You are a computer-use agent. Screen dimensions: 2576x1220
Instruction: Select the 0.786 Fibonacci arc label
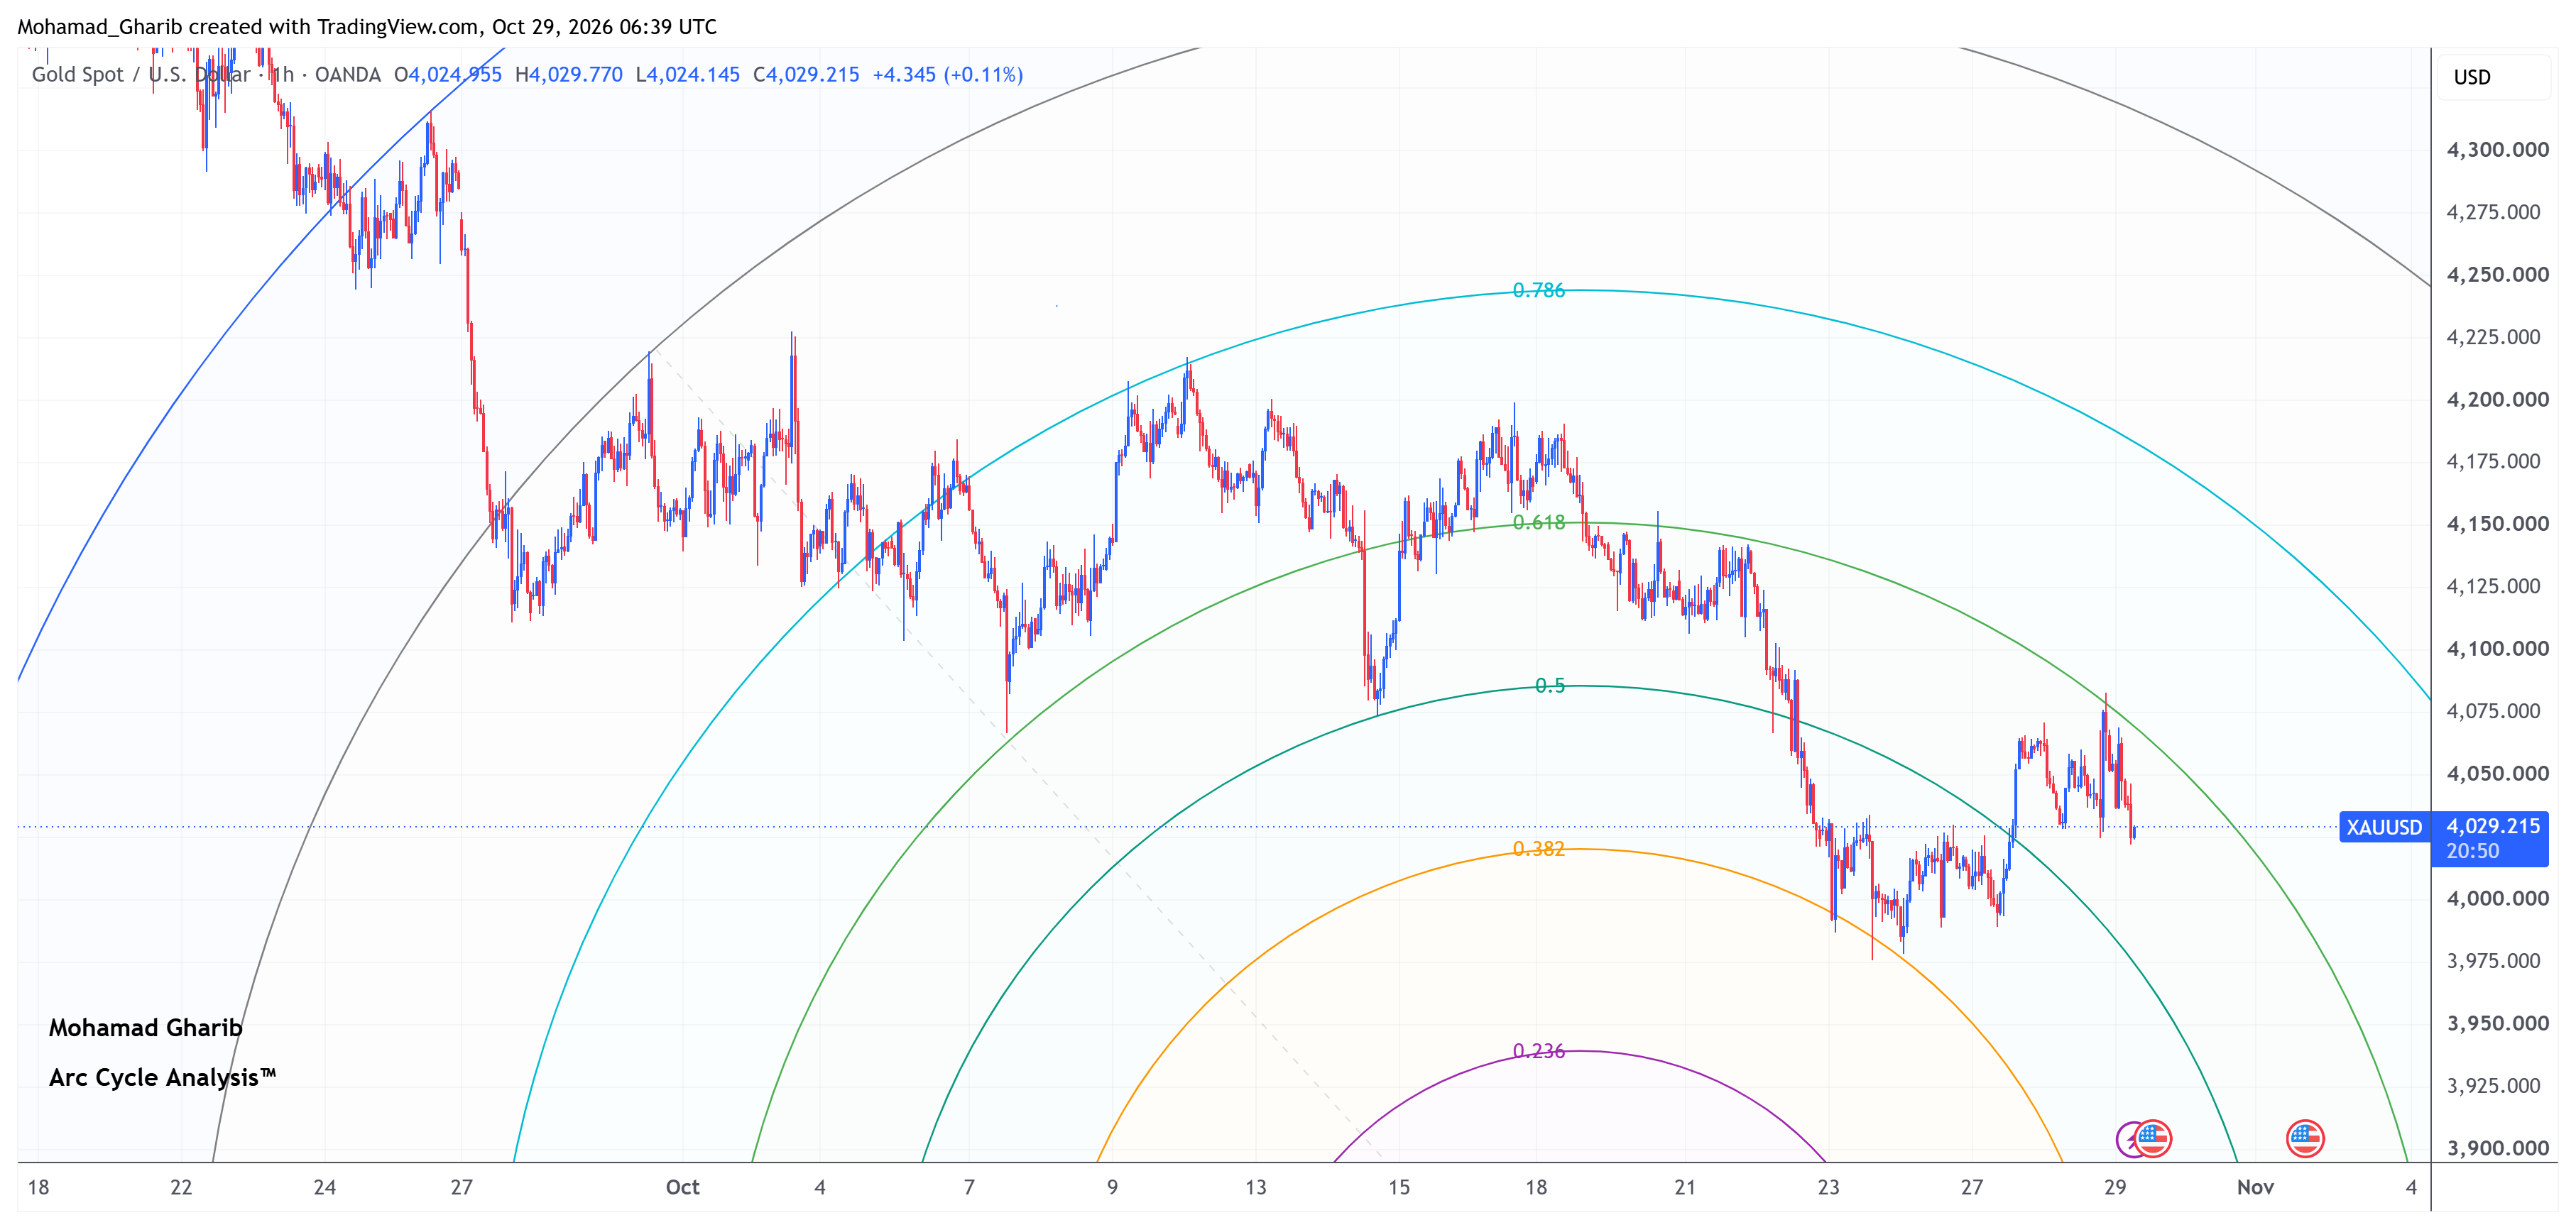[x=1538, y=290]
